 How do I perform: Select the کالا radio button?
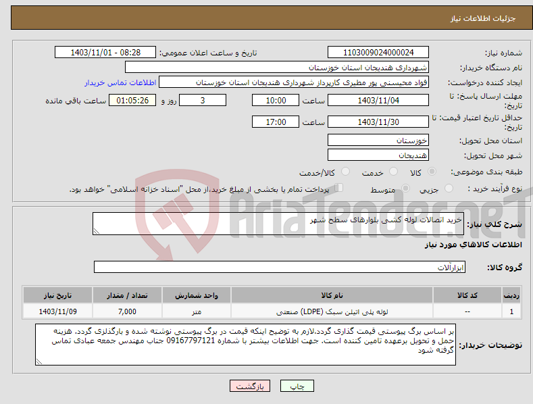tap(432, 172)
